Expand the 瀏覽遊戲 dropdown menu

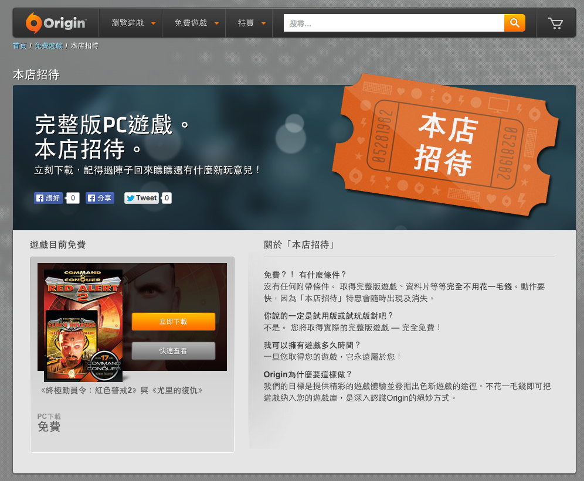(x=134, y=23)
